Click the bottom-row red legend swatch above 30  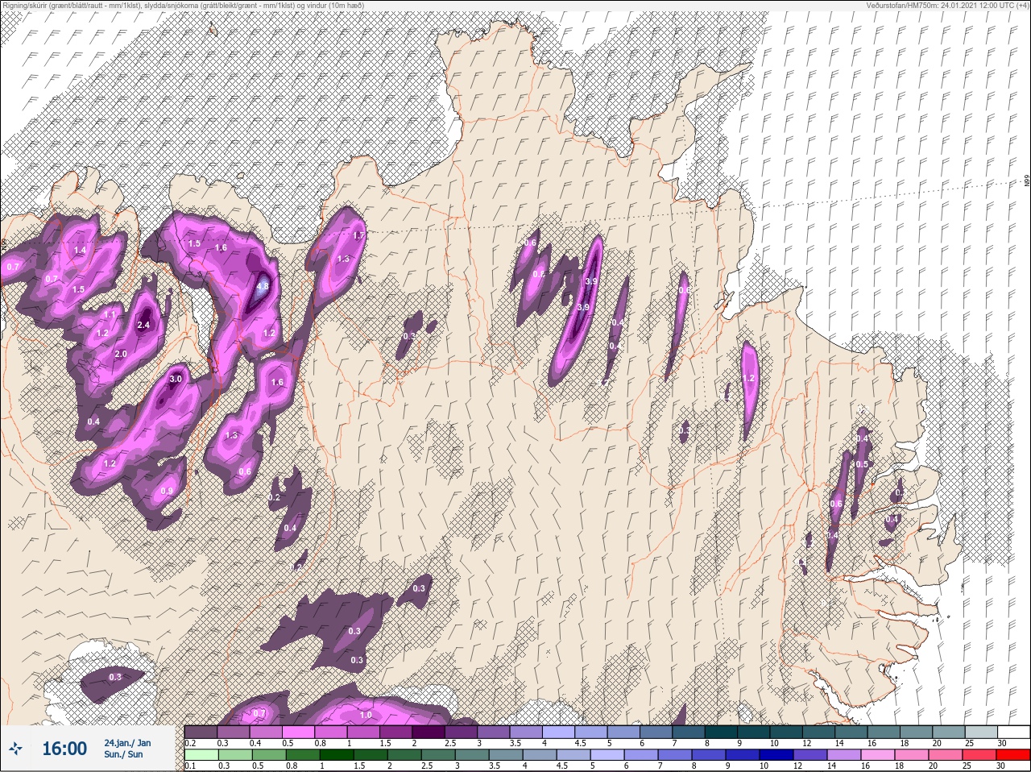pos(1012,754)
